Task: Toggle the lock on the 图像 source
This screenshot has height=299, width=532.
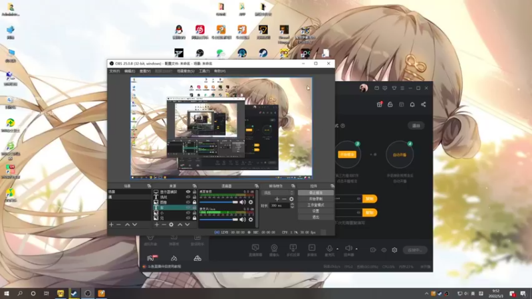Action: pyautogui.click(x=194, y=203)
